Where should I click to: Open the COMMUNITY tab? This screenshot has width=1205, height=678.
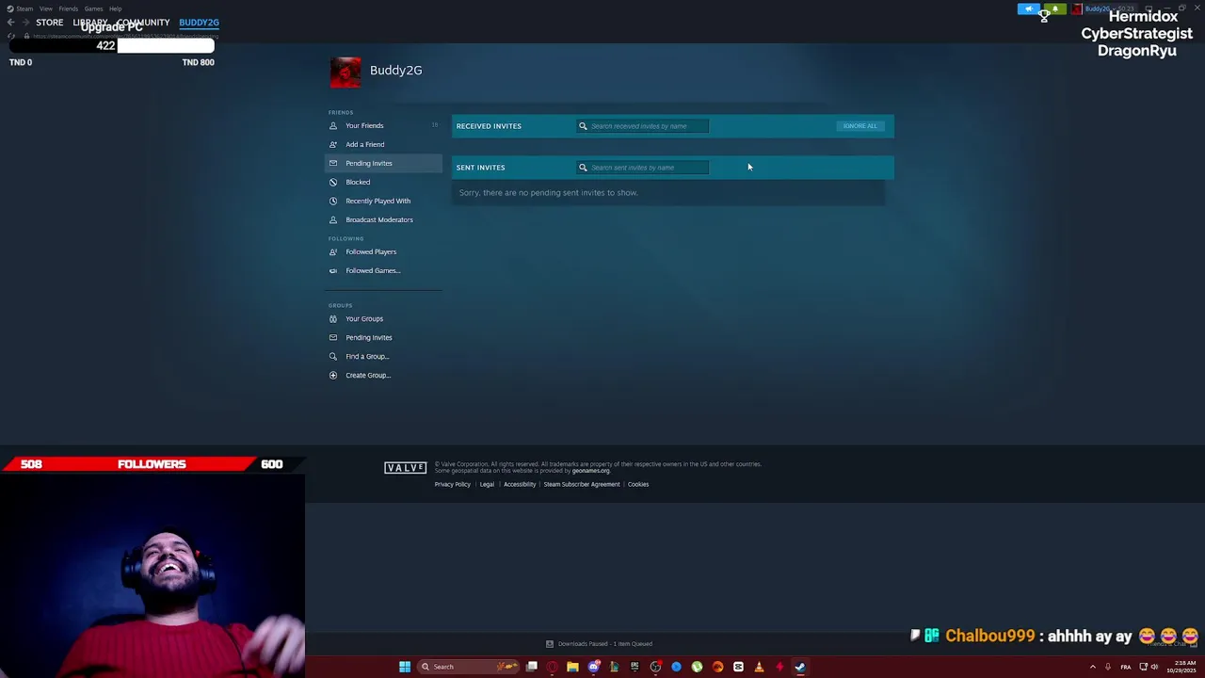point(143,22)
